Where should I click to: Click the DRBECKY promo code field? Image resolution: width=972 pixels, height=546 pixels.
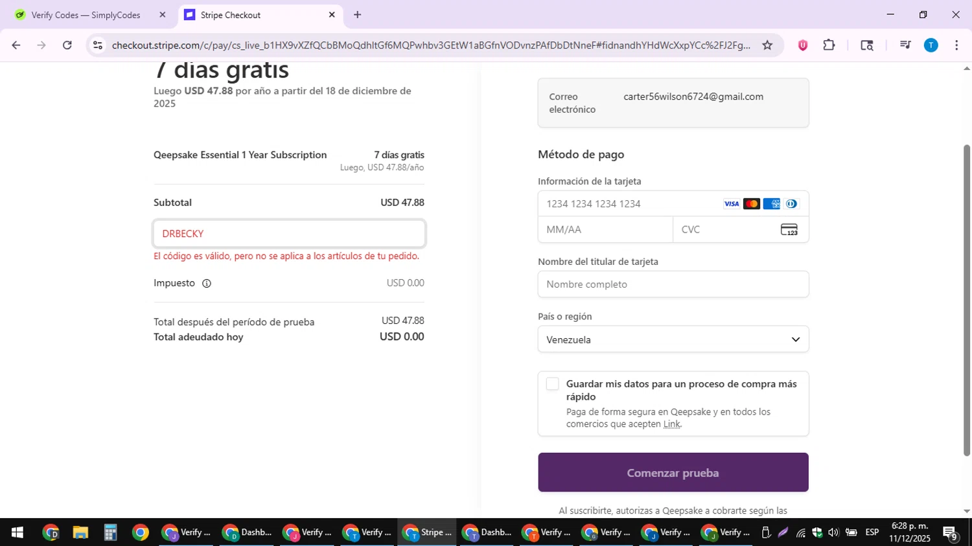pyautogui.click(x=289, y=234)
